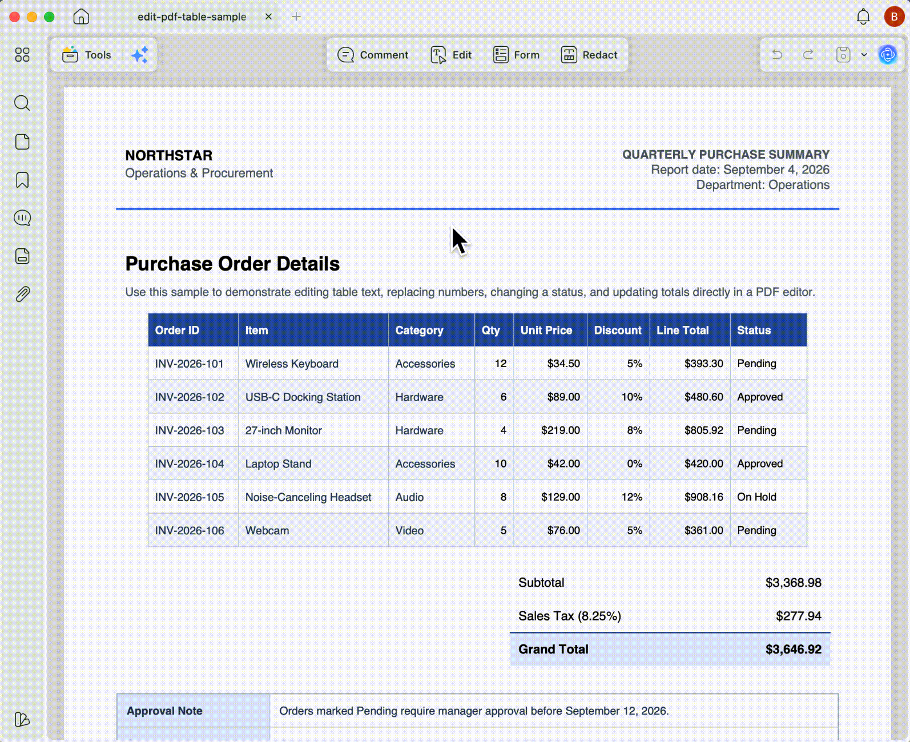
Task: Click Report date: September 4, 2026
Action: pos(740,170)
